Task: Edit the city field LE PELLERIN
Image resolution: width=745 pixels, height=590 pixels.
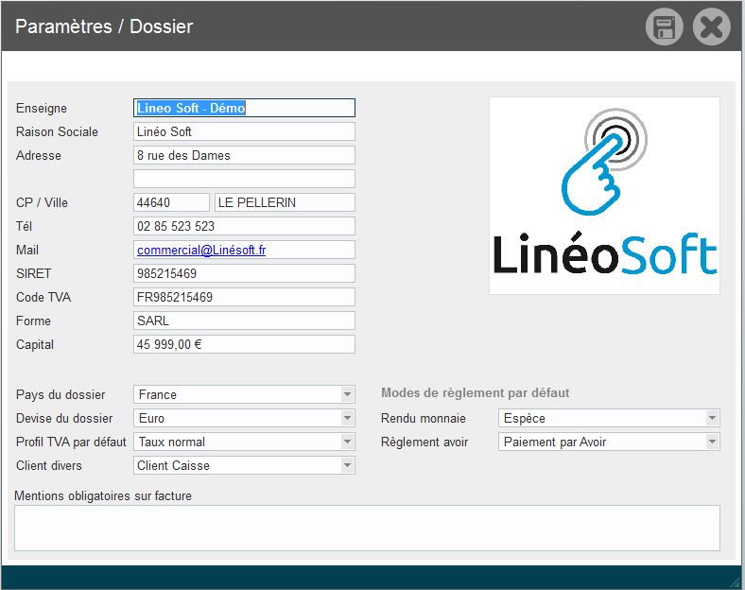Action: pyautogui.click(x=286, y=202)
